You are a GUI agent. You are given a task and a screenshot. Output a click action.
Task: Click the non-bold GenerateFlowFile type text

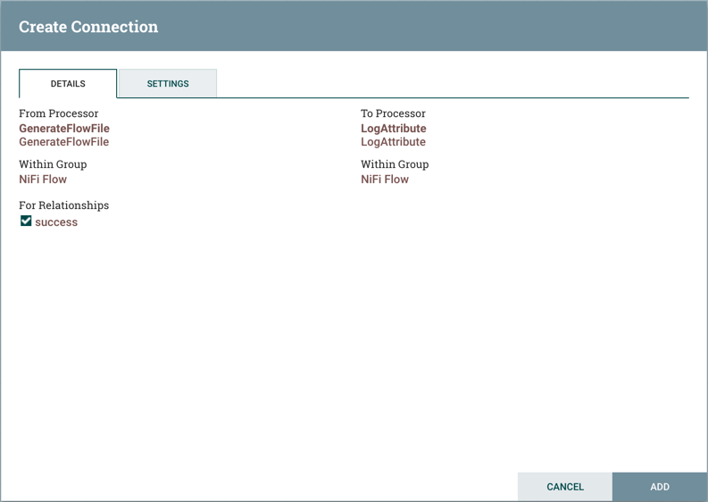click(64, 142)
